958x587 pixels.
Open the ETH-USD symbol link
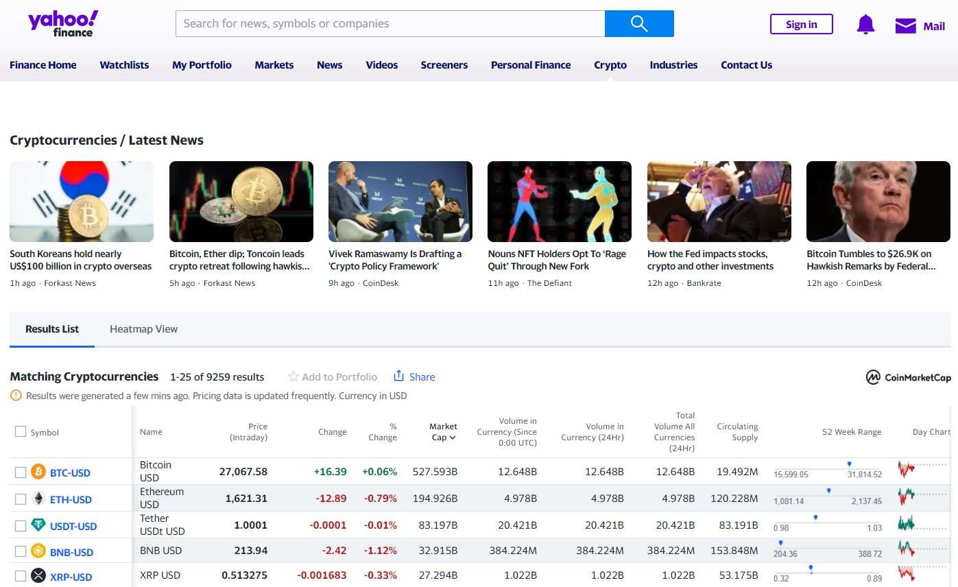tap(71, 499)
